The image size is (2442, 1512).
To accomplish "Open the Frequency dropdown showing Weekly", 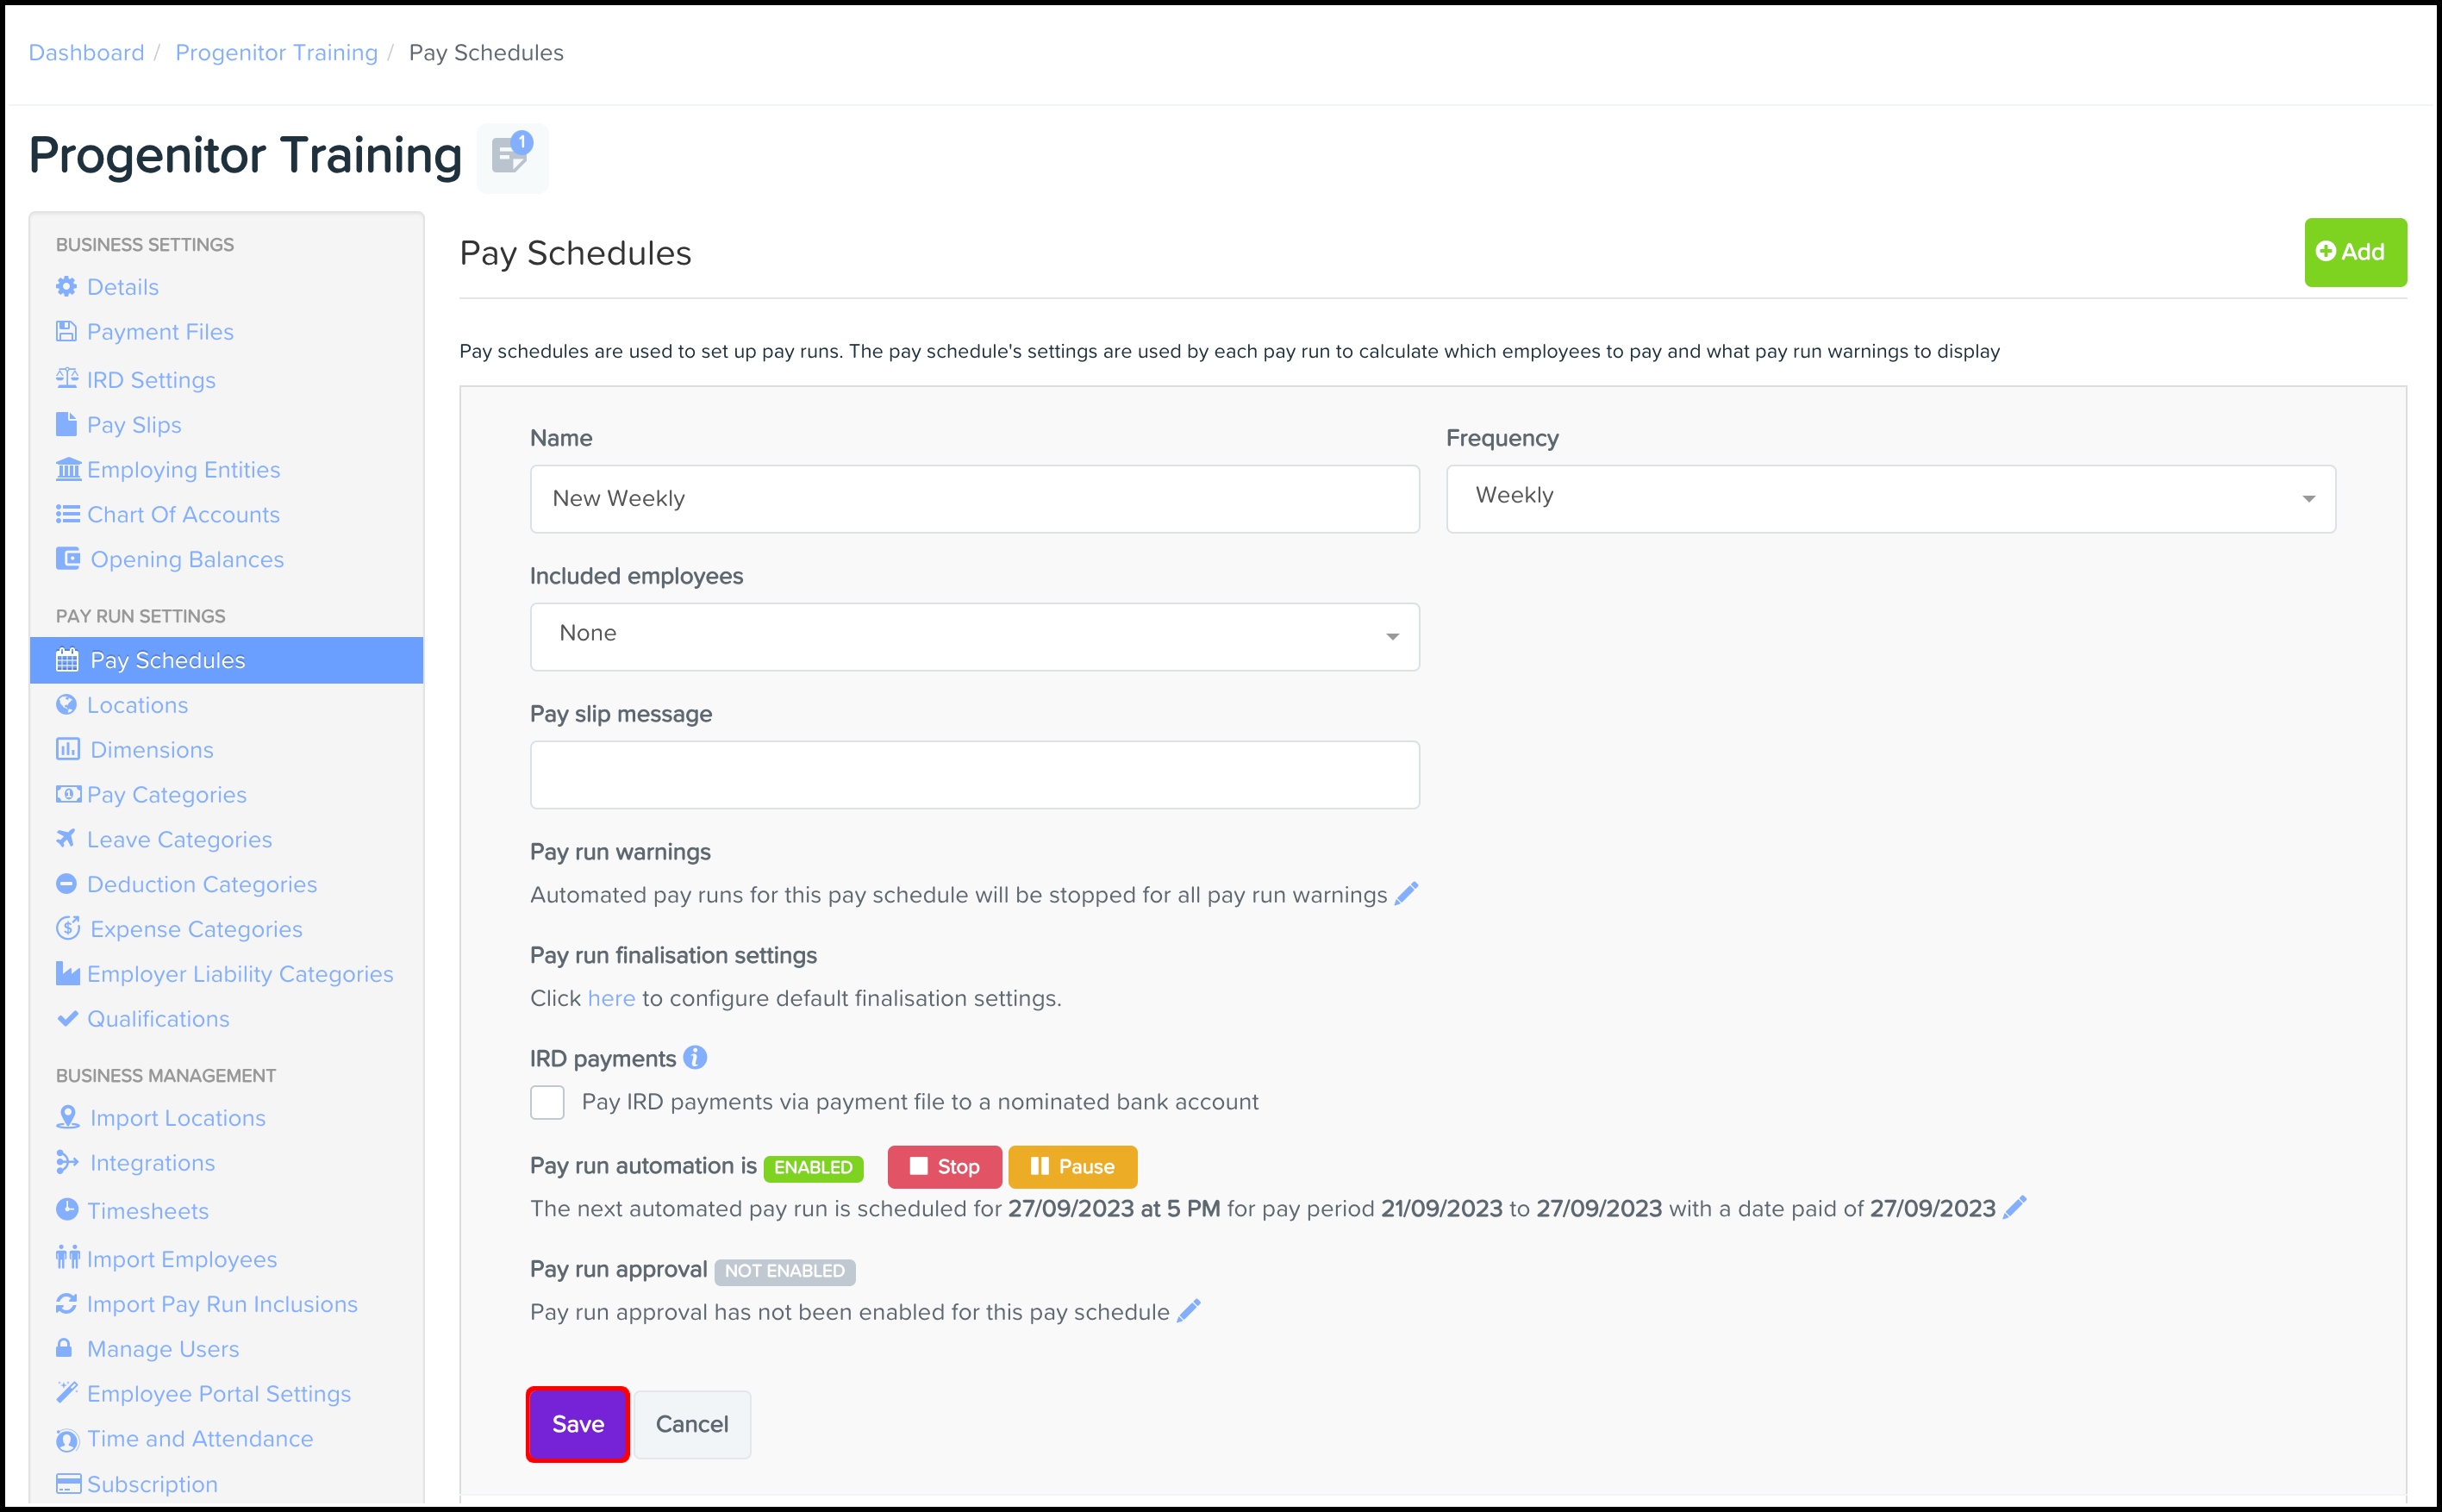I will (1890, 498).
